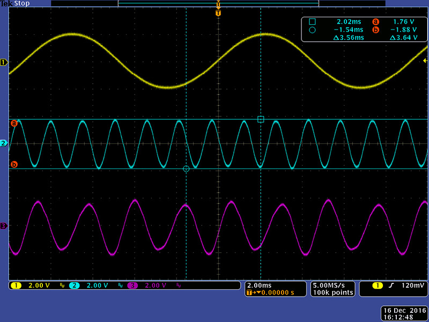Click the square cursor handle on the waveform
Viewport: 429px width, 322px height.
[261, 119]
